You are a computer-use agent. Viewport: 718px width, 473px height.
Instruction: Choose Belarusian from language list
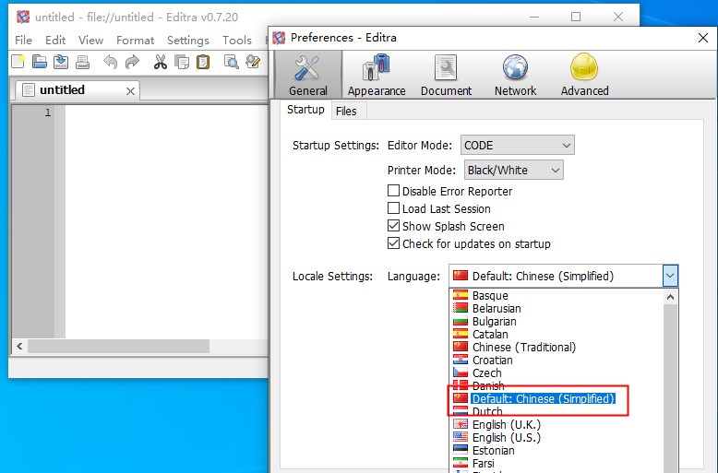(x=556, y=308)
